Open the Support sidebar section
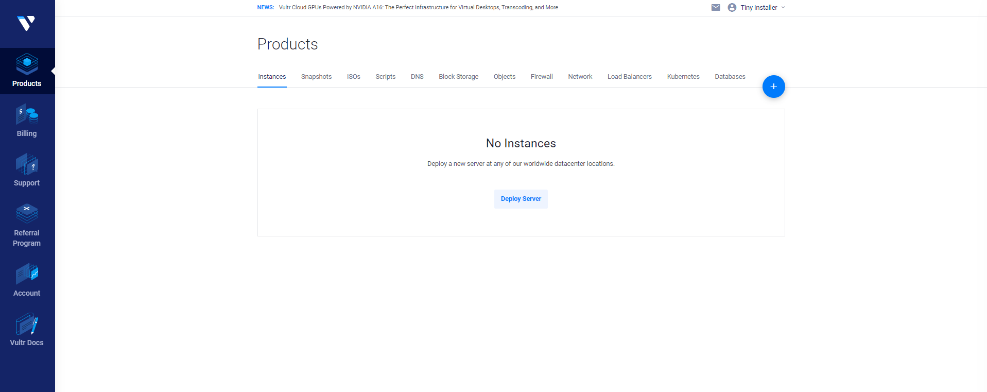 (x=27, y=170)
